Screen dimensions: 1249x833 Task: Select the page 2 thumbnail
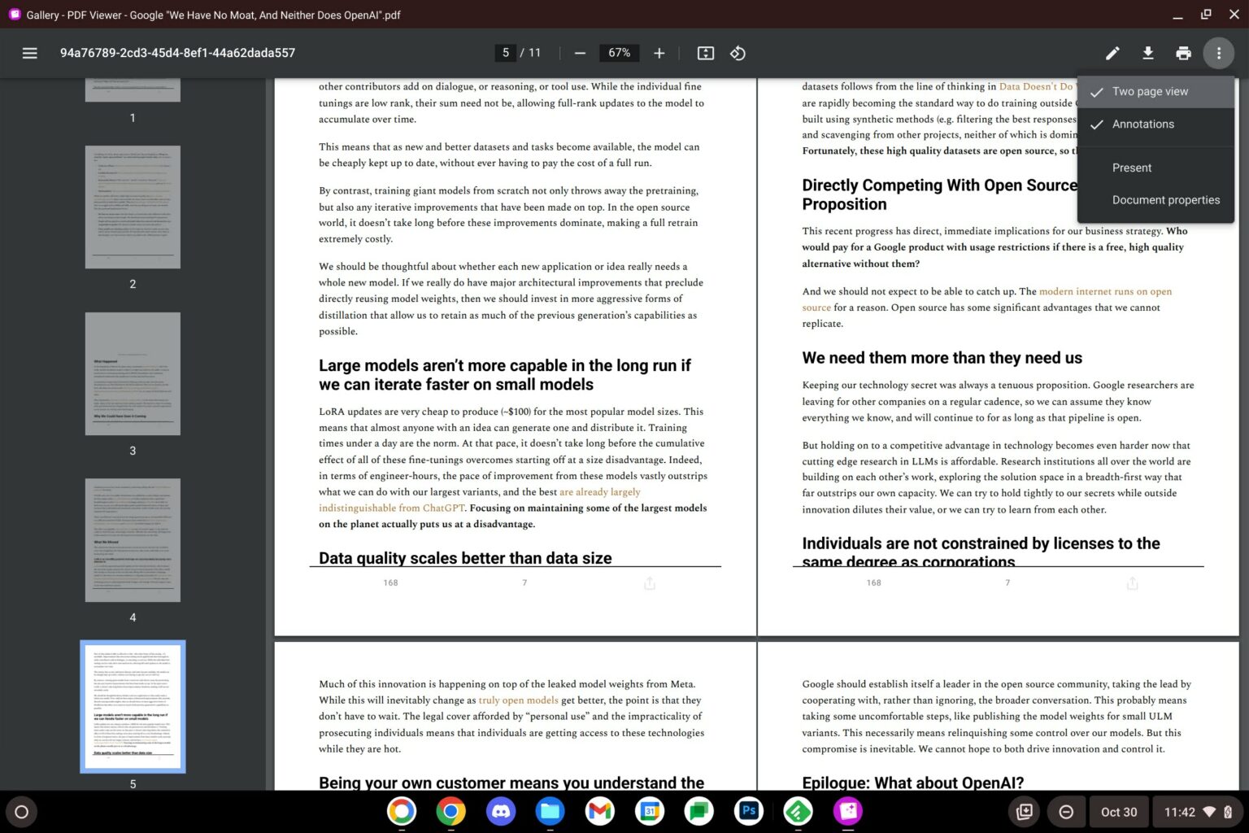click(x=133, y=207)
